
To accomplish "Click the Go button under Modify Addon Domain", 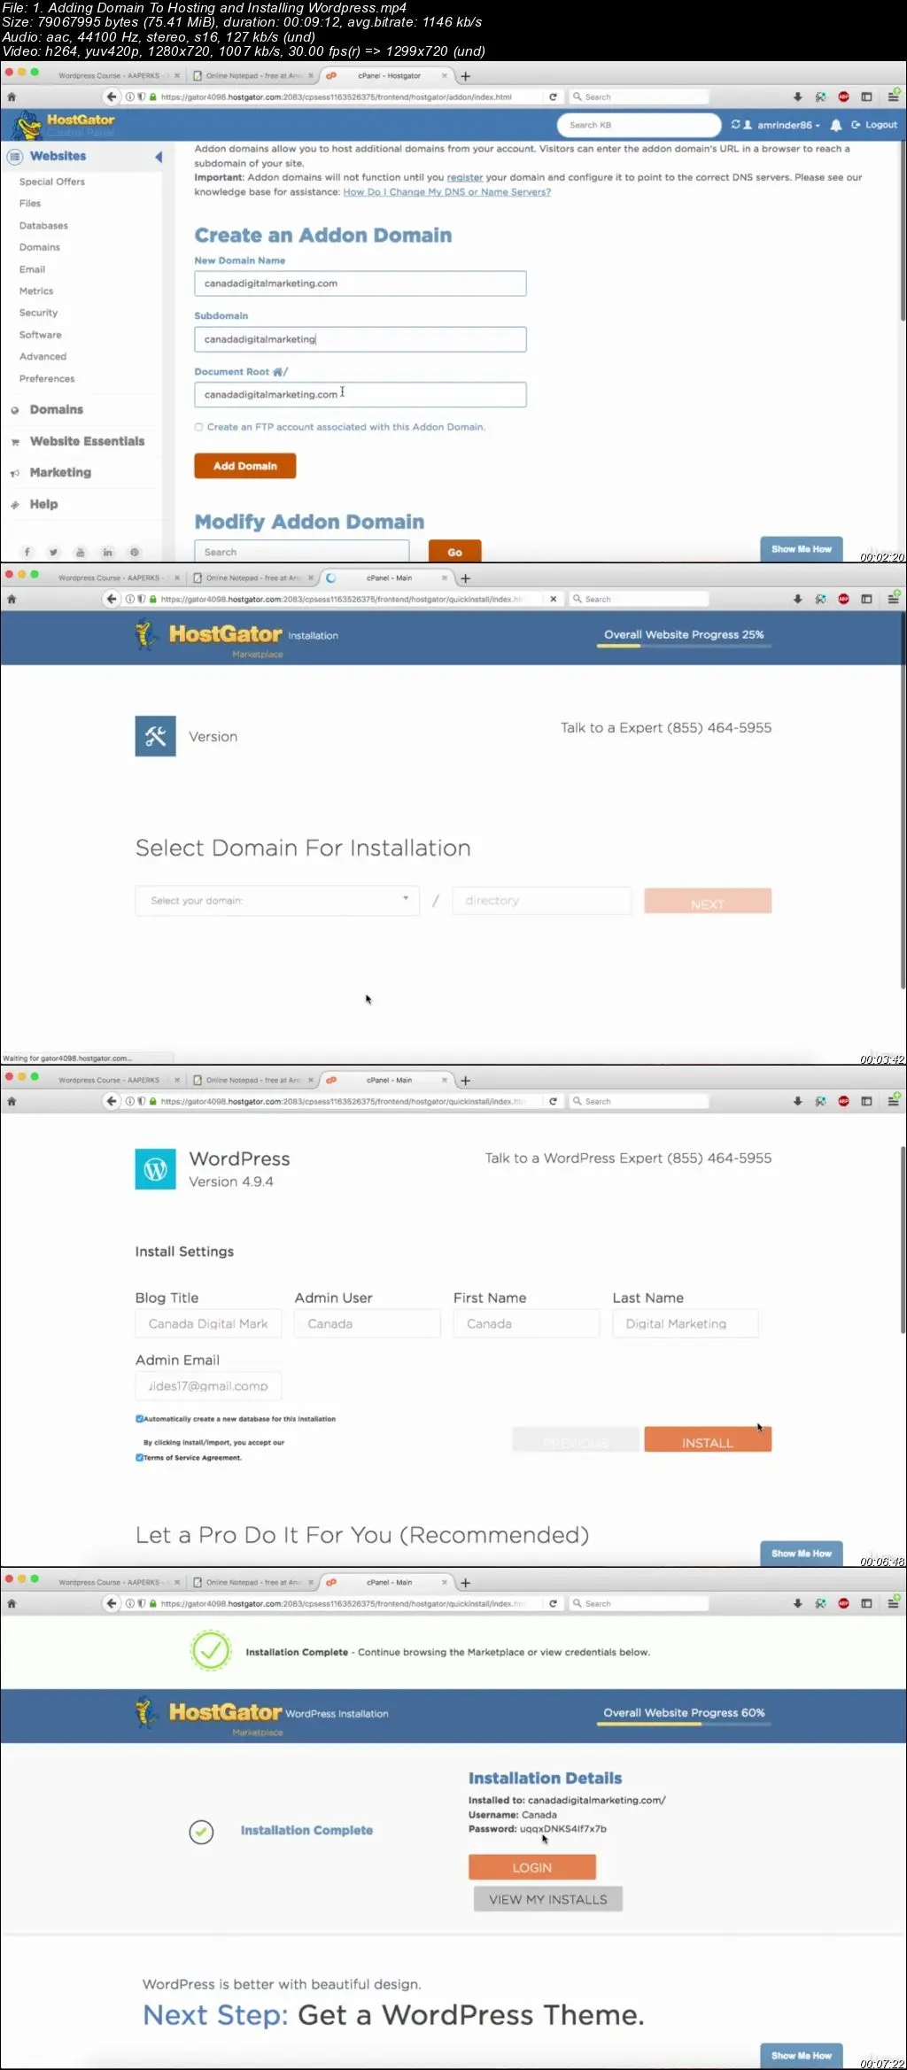I will (x=454, y=552).
